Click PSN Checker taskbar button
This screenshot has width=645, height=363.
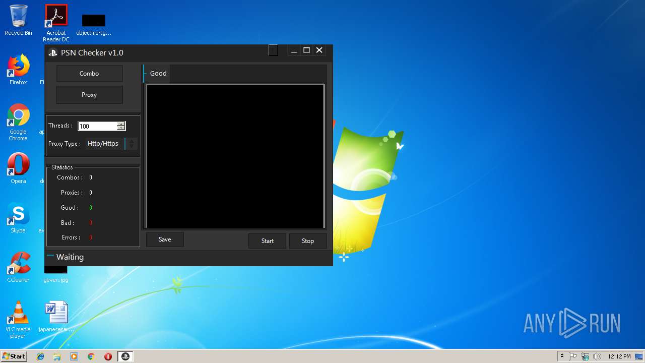click(x=125, y=356)
